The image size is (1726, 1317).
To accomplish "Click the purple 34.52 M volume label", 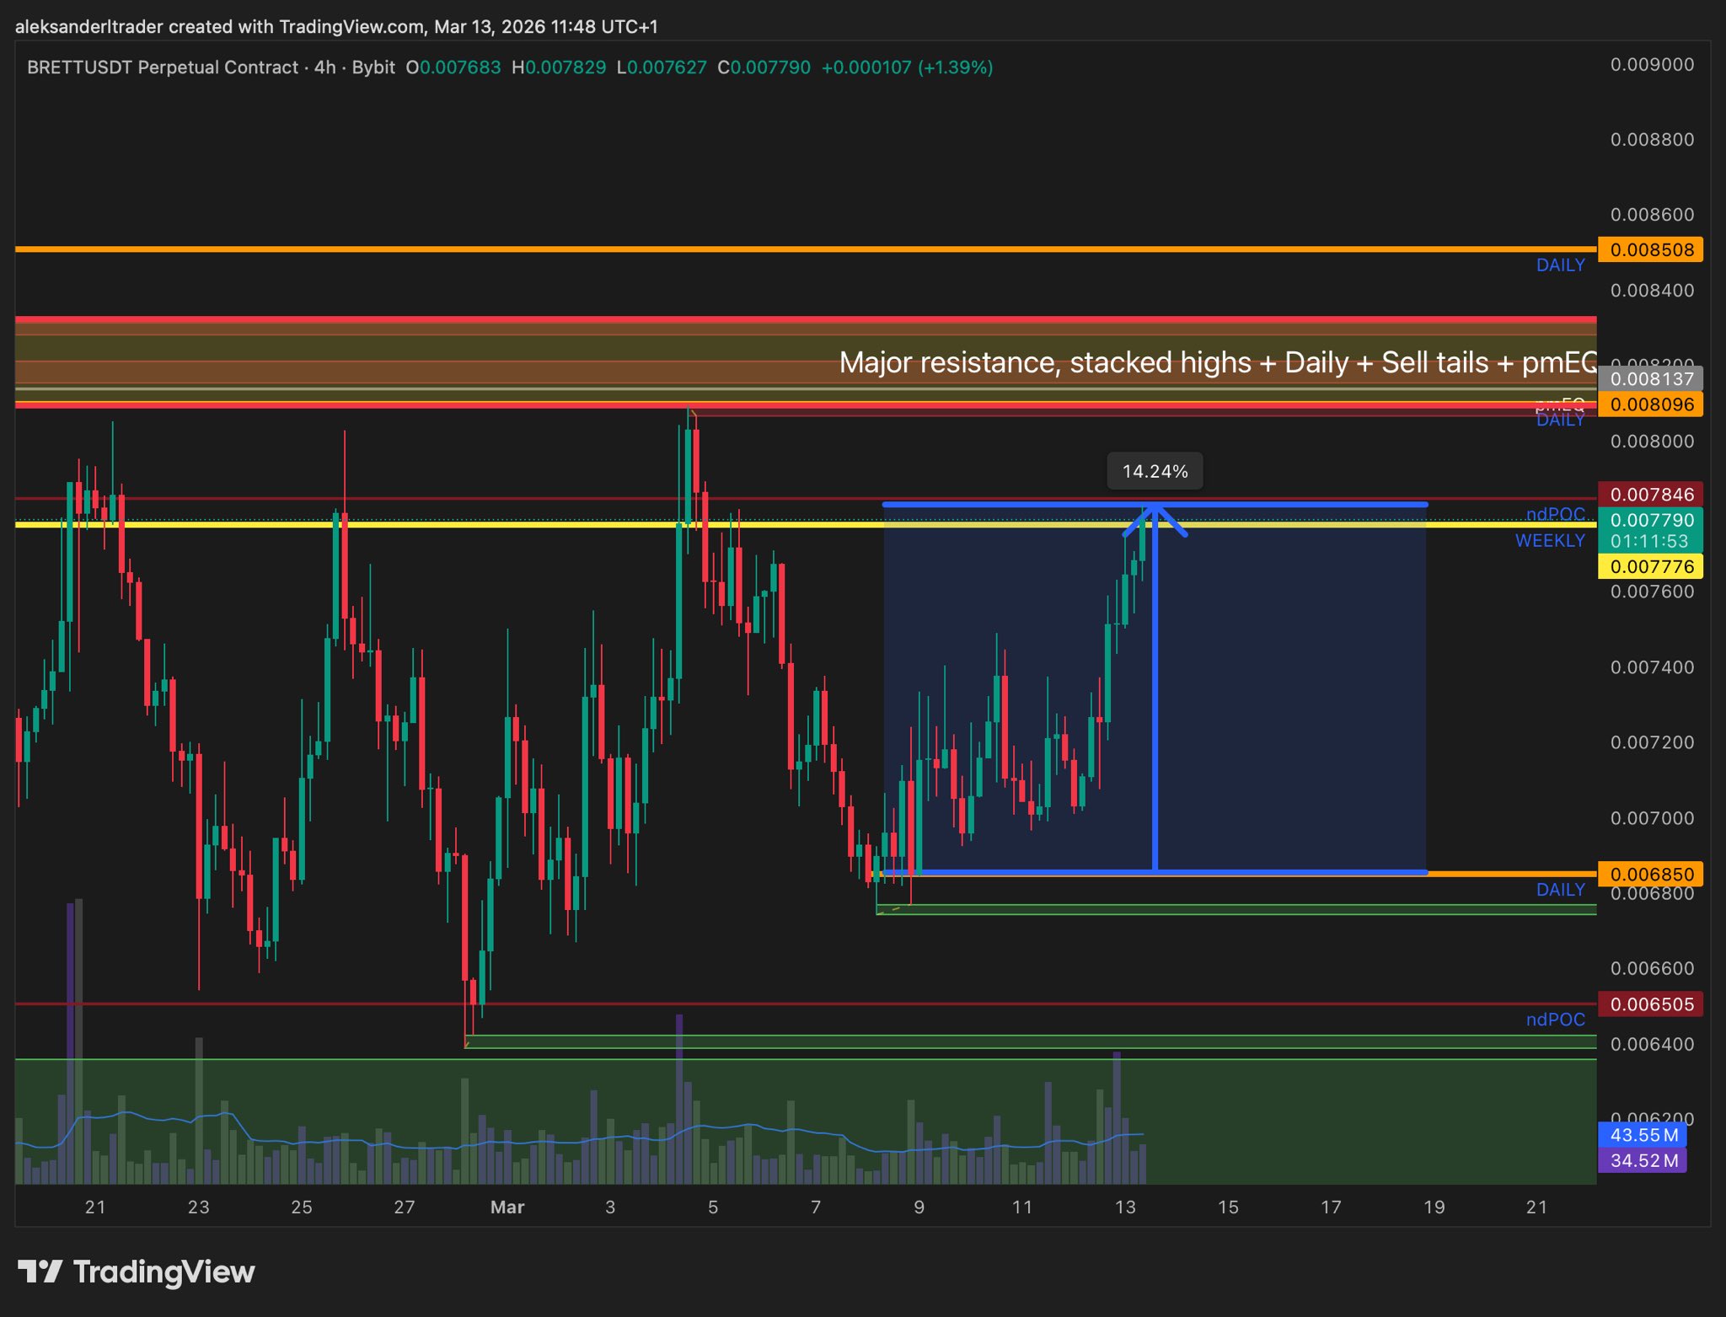I will click(x=1643, y=1160).
